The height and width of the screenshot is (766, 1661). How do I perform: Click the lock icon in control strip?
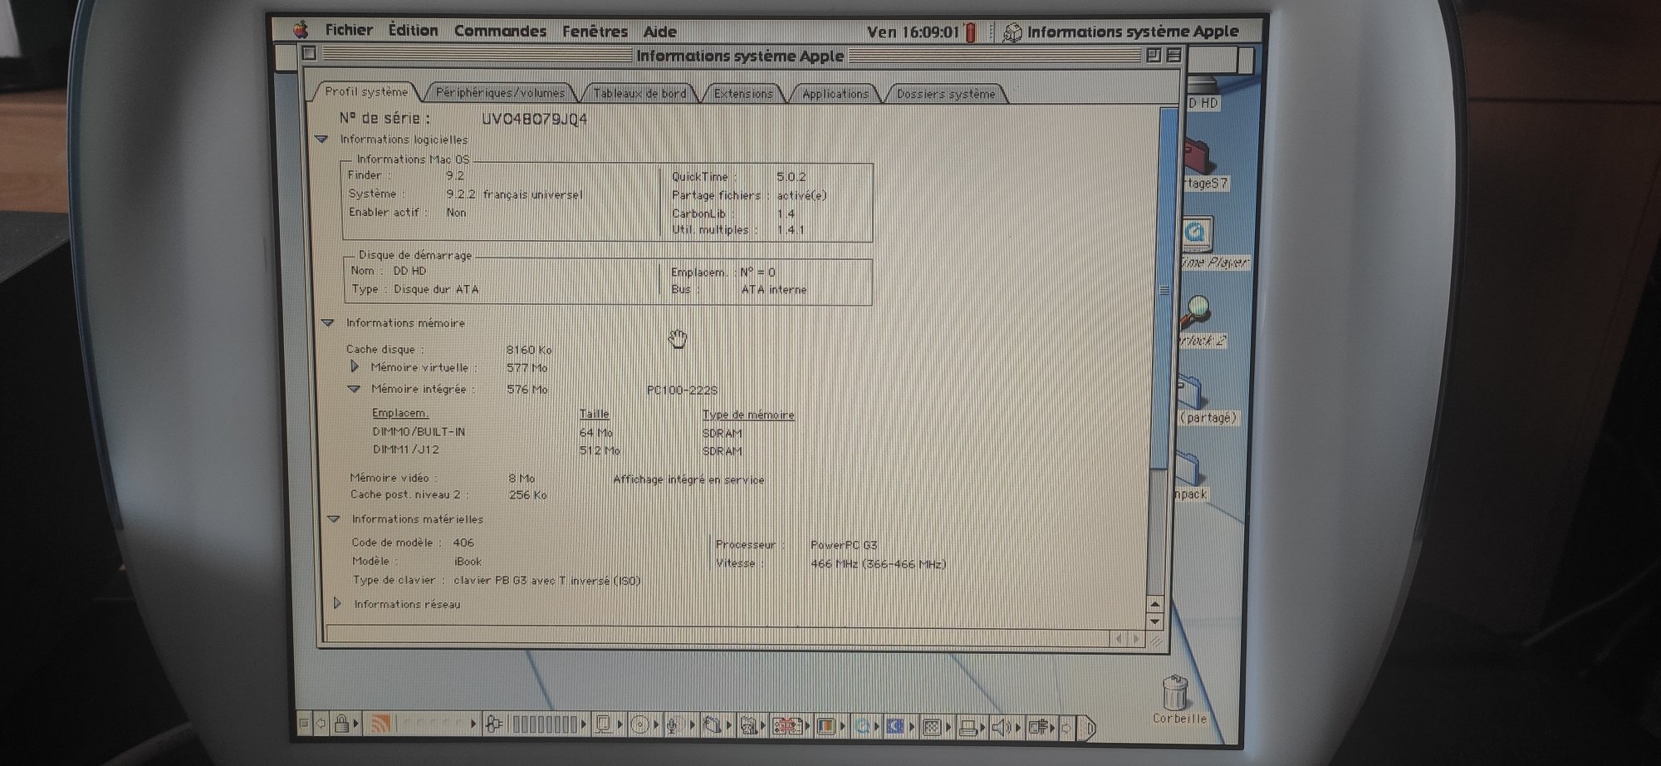341,724
